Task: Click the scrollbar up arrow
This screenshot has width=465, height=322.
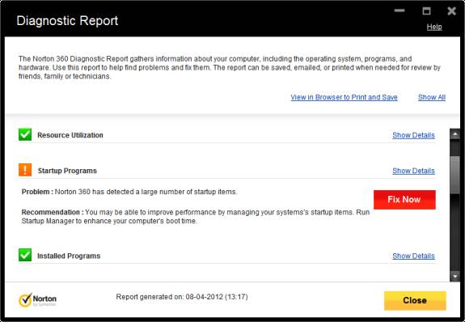Action: pos(455,133)
